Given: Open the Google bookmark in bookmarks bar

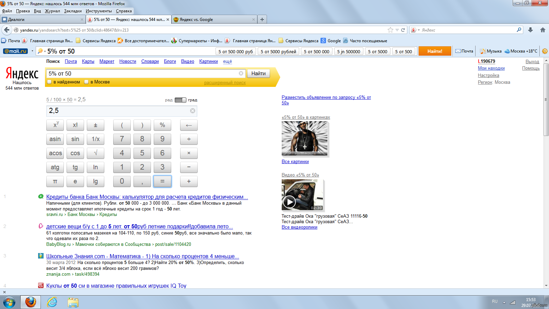Looking at the screenshot, I should (331, 41).
